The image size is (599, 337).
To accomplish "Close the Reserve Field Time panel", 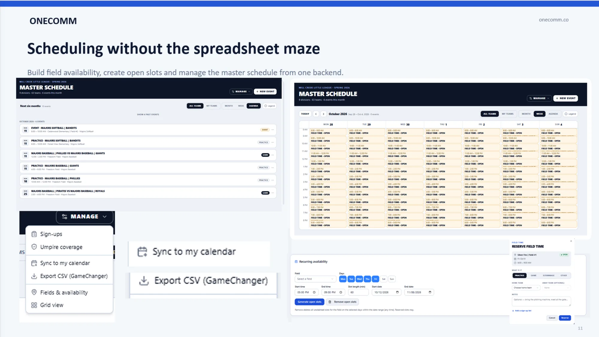I will pyautogui.click(x=571, y=241).
